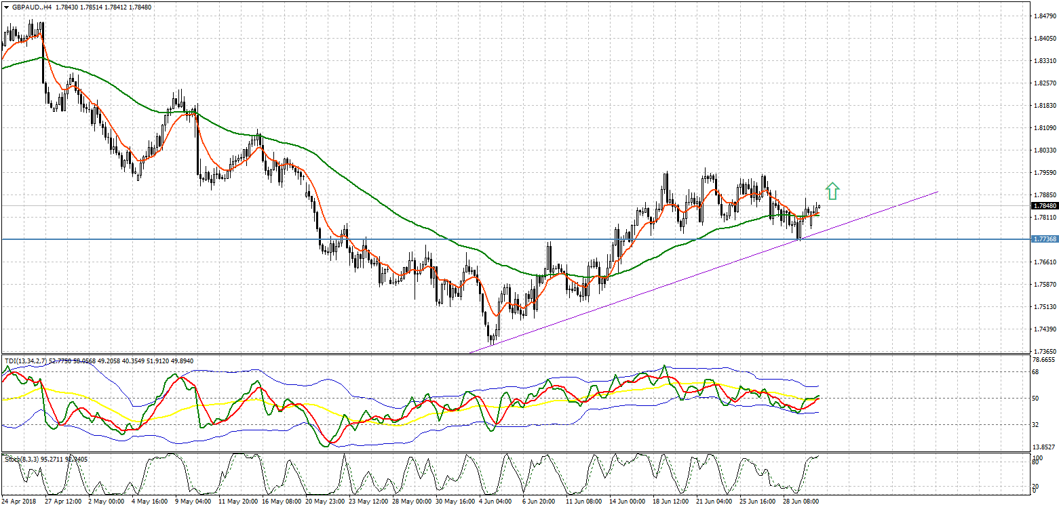Image resolution: width=1059 pixels, height=509 pixels.
Task: Click the 24 Apr 2018 date label
Action: coord(18,502)
